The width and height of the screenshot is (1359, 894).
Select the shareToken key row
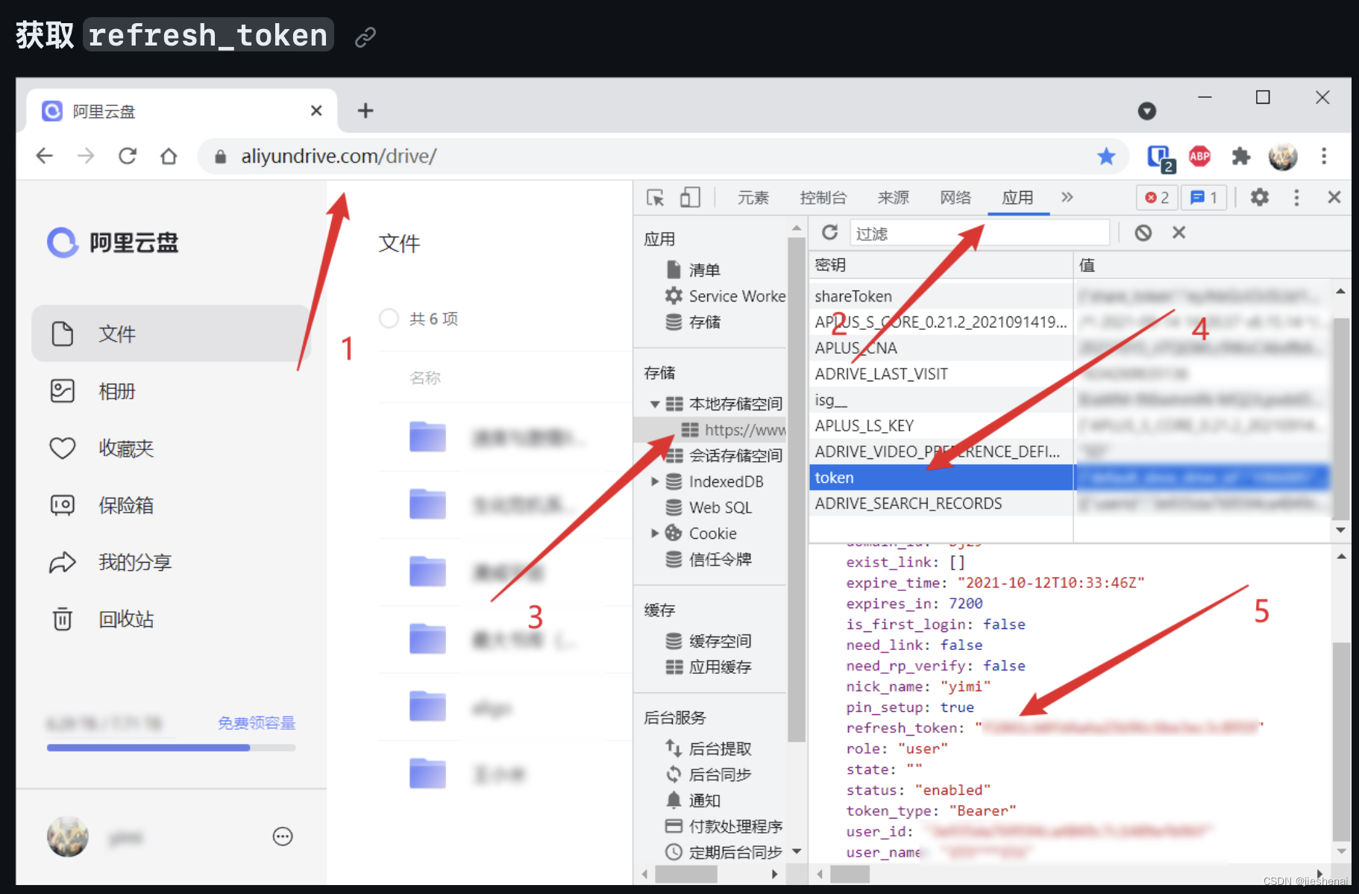click(941, 296)
